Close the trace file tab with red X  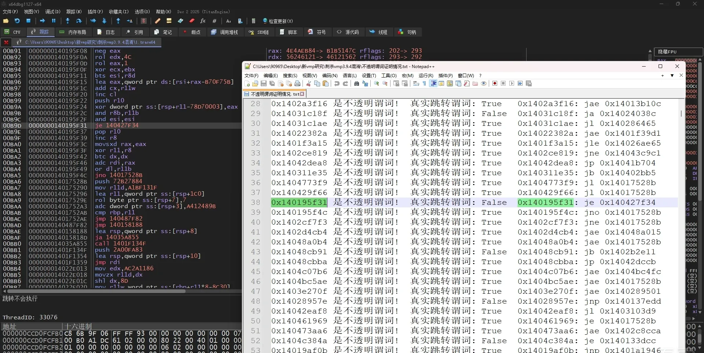tap(6, 42)
